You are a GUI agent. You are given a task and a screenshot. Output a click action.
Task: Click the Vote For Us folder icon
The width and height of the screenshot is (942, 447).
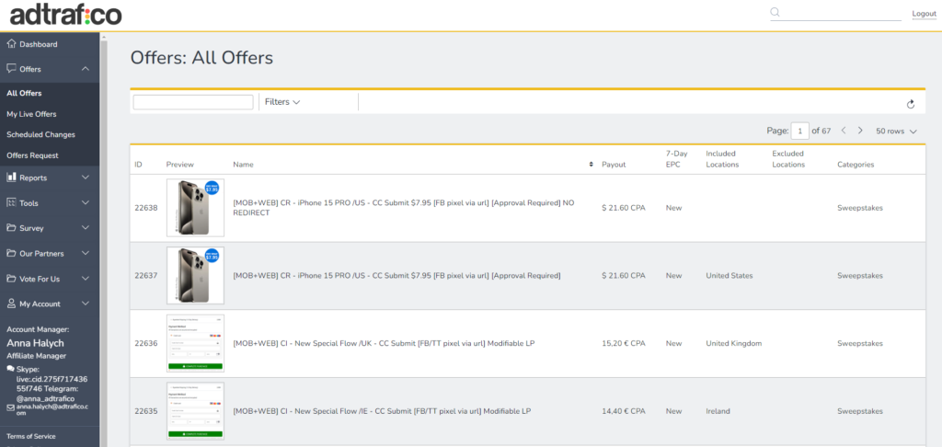coord(11,279)
